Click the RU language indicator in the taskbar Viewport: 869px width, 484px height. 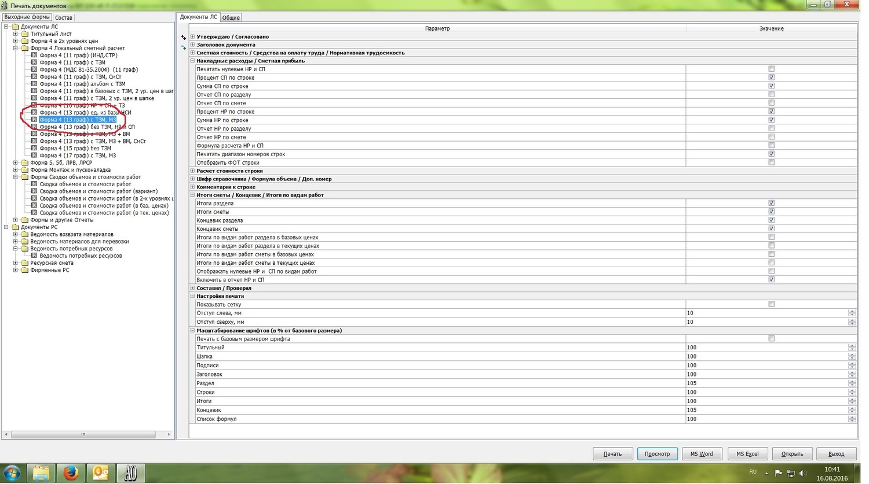pos(753,472)
